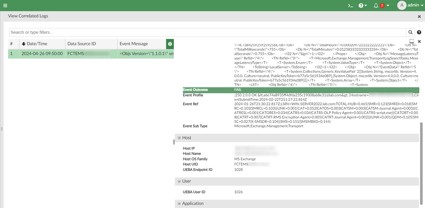Click the Host UID field label
Viewport: 425px width, 208px height.
190,164
